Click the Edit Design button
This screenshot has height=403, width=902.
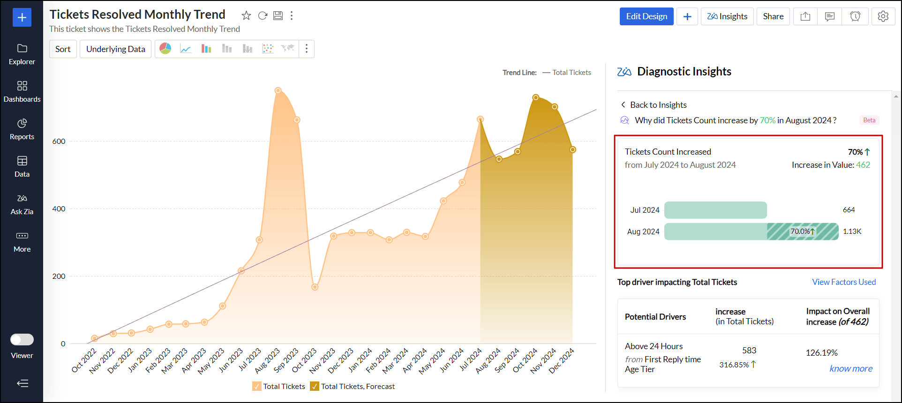(646, 16)
